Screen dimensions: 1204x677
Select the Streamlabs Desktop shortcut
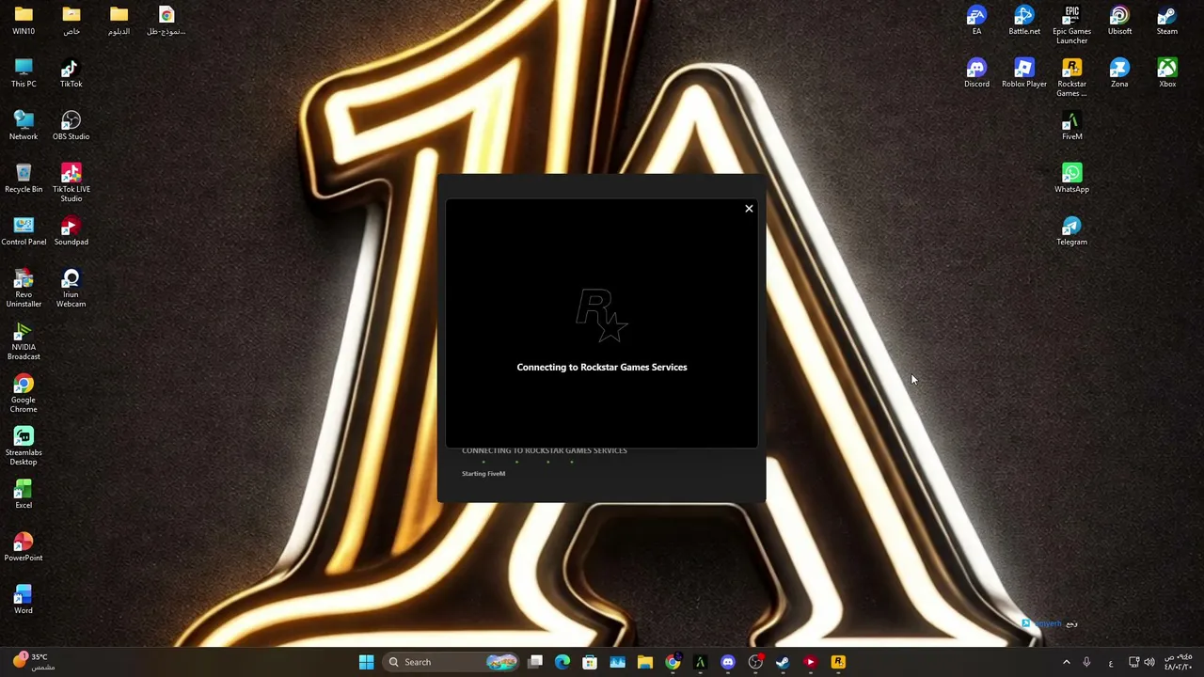(x=24, y=447)
